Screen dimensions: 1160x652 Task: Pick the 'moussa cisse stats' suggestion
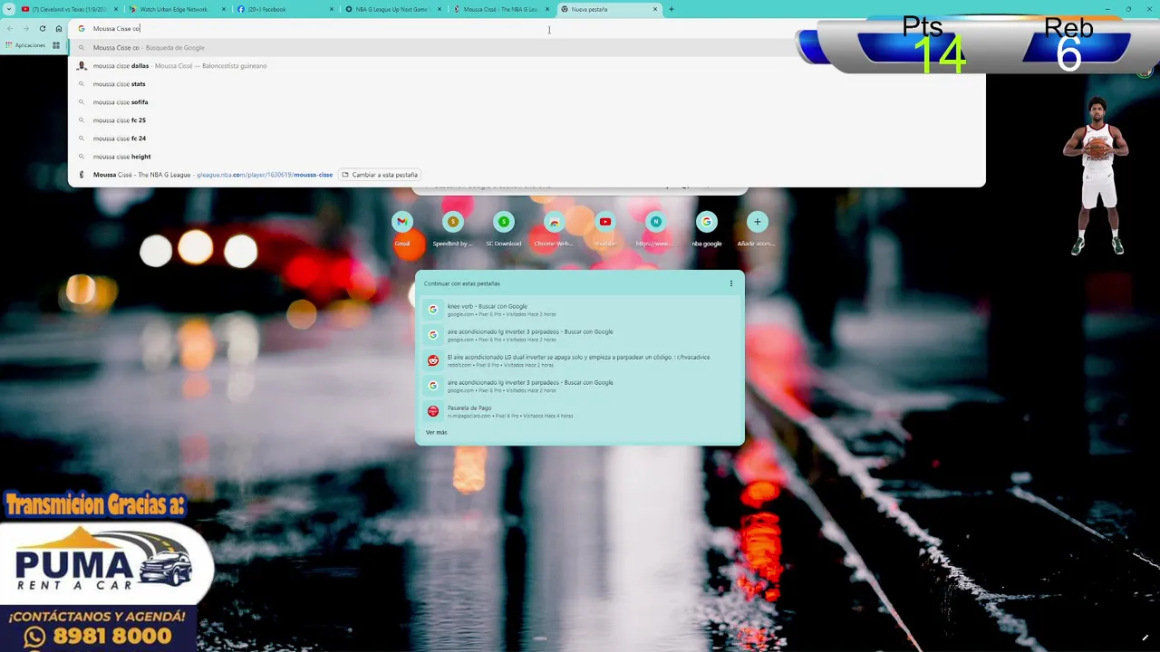pyautogui.click(x=526, y=83)
